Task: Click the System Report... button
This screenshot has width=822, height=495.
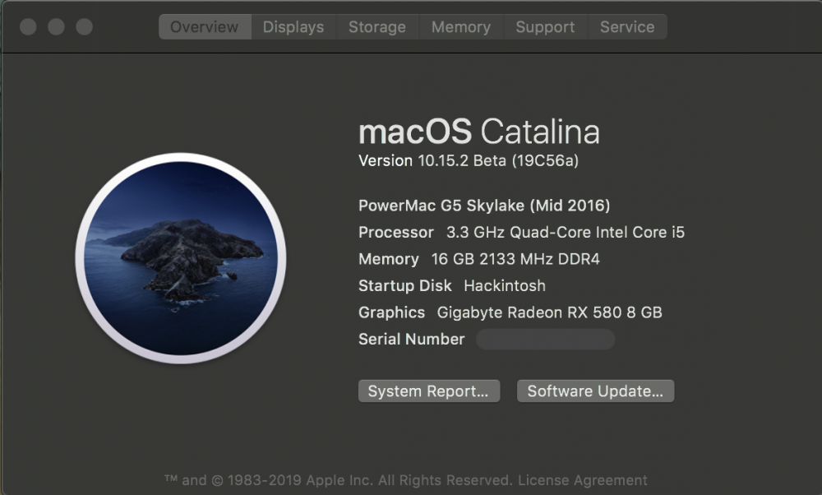Action: [429, 391]
